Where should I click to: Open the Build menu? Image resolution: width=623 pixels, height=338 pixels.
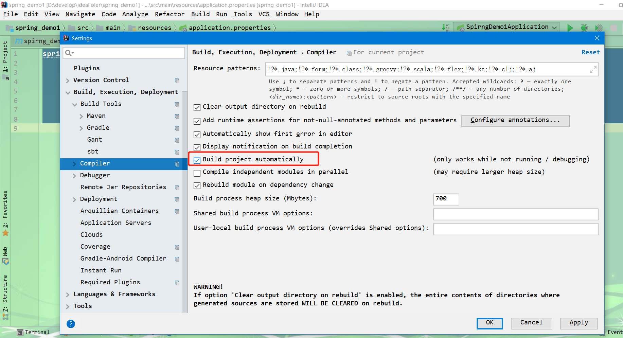tap(200, 14)
